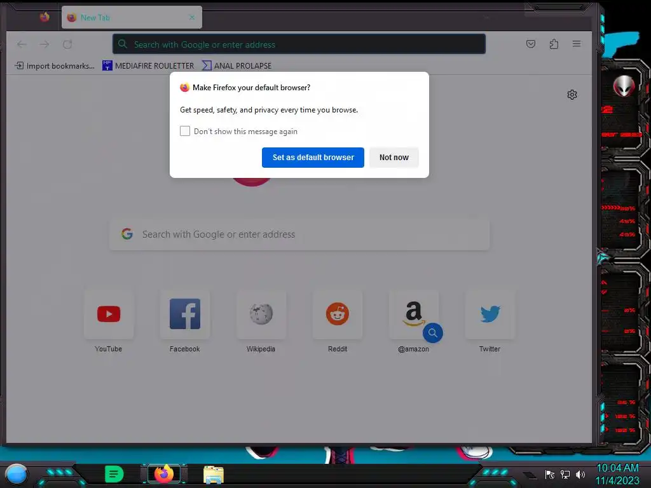
Task: Open the volume speaker tray icon
Action: tap(580, 474)
